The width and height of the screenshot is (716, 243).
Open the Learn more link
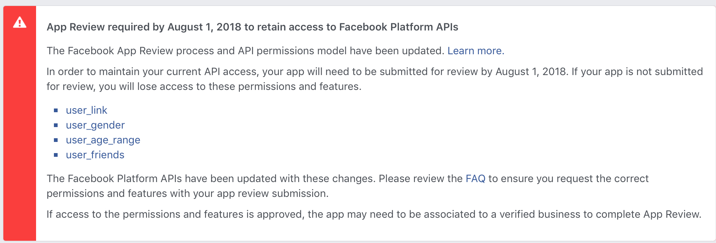coord(476,51)
